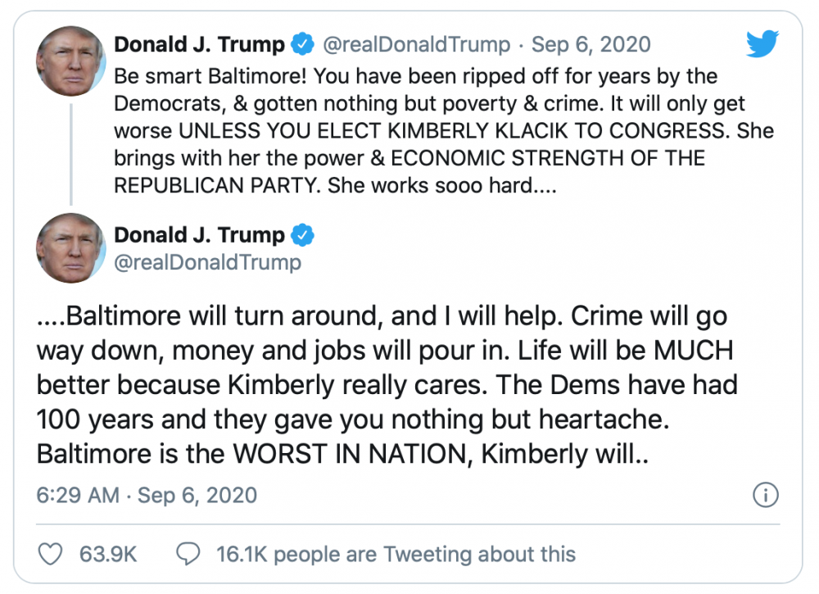Click the Donald J. Trump name in the top tweet
Viewport: 819px width, 594px height.
pos(200,43)
